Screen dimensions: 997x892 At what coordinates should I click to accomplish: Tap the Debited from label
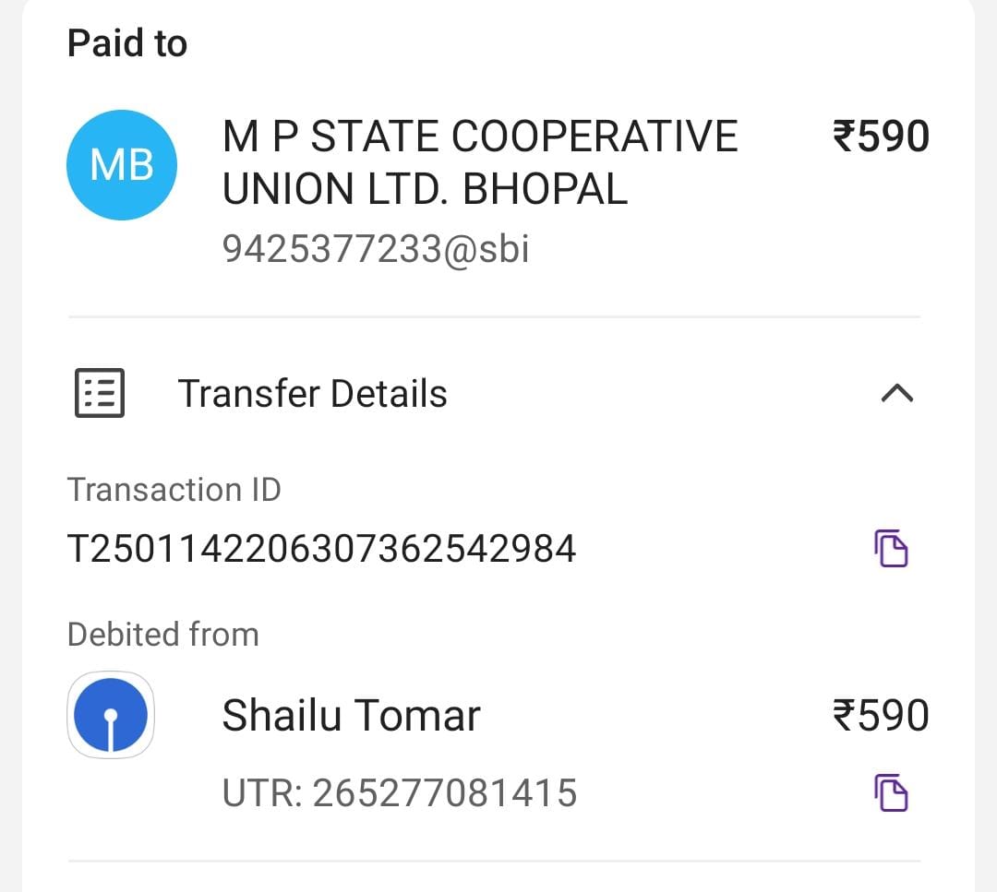coord(163,634)
